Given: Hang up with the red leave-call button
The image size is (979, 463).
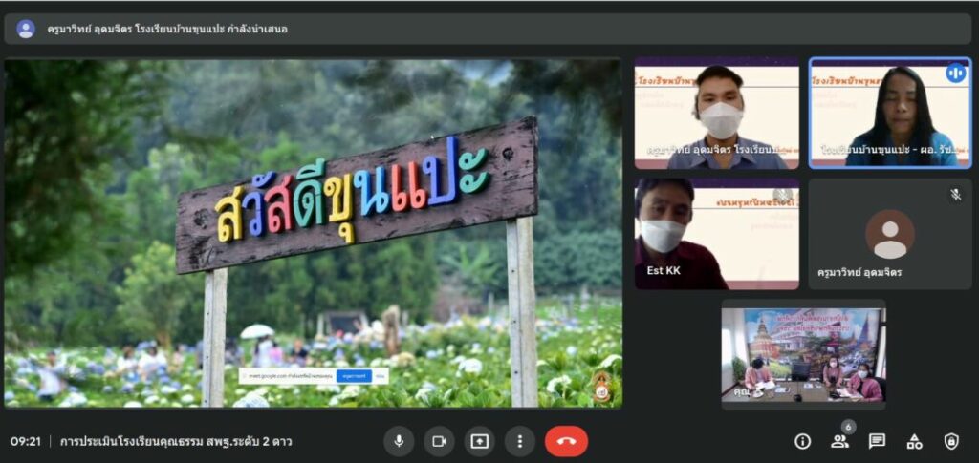Looking at the screenshot, I should (566, 441).
